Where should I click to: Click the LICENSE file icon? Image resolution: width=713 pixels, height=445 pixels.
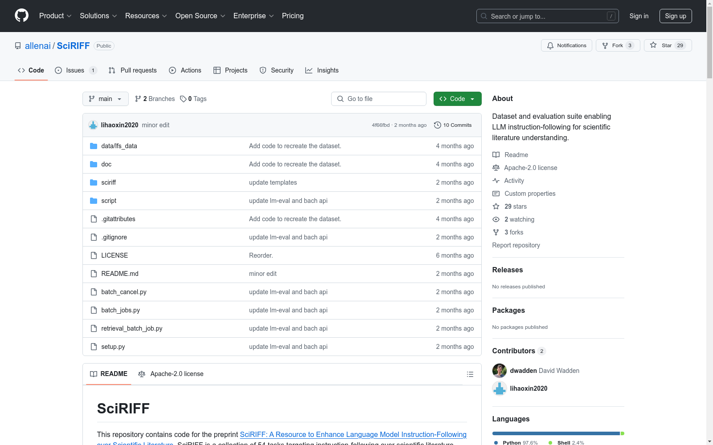(x=94, y=255)
